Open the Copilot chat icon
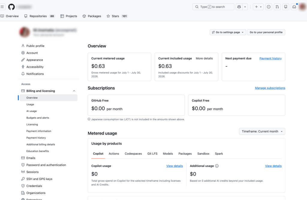The image size is (307, 200). point(239,7)
